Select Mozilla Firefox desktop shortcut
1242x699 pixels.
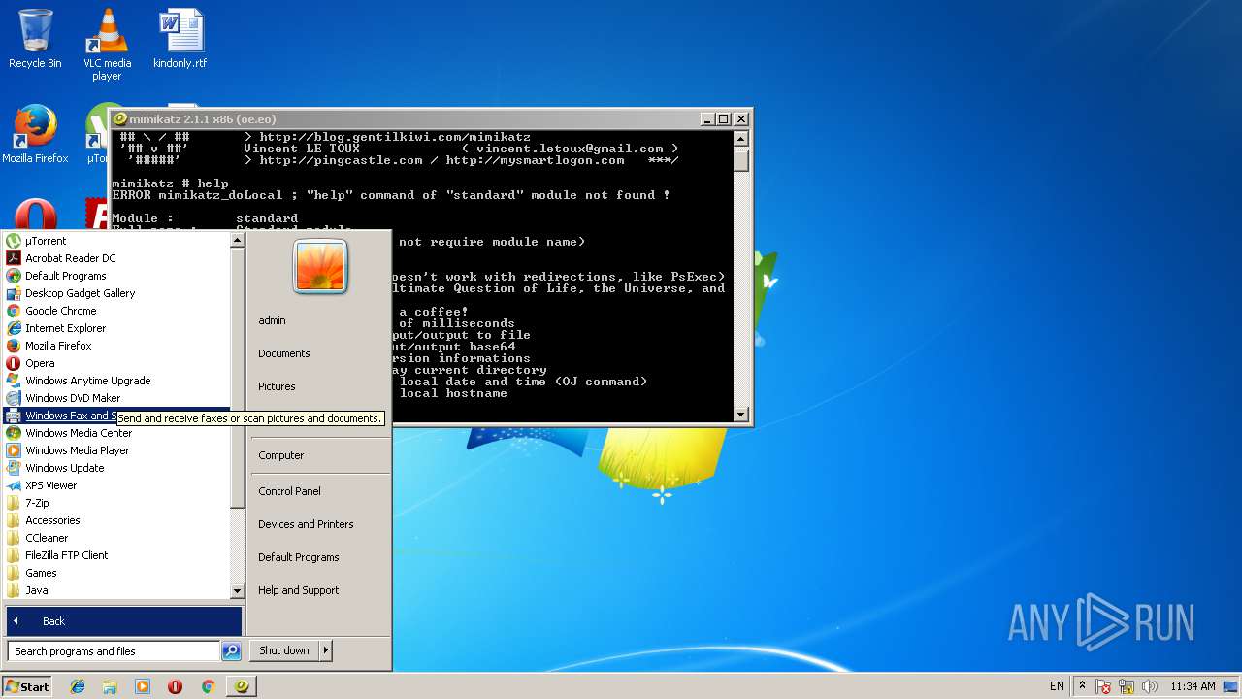point(35,135)
